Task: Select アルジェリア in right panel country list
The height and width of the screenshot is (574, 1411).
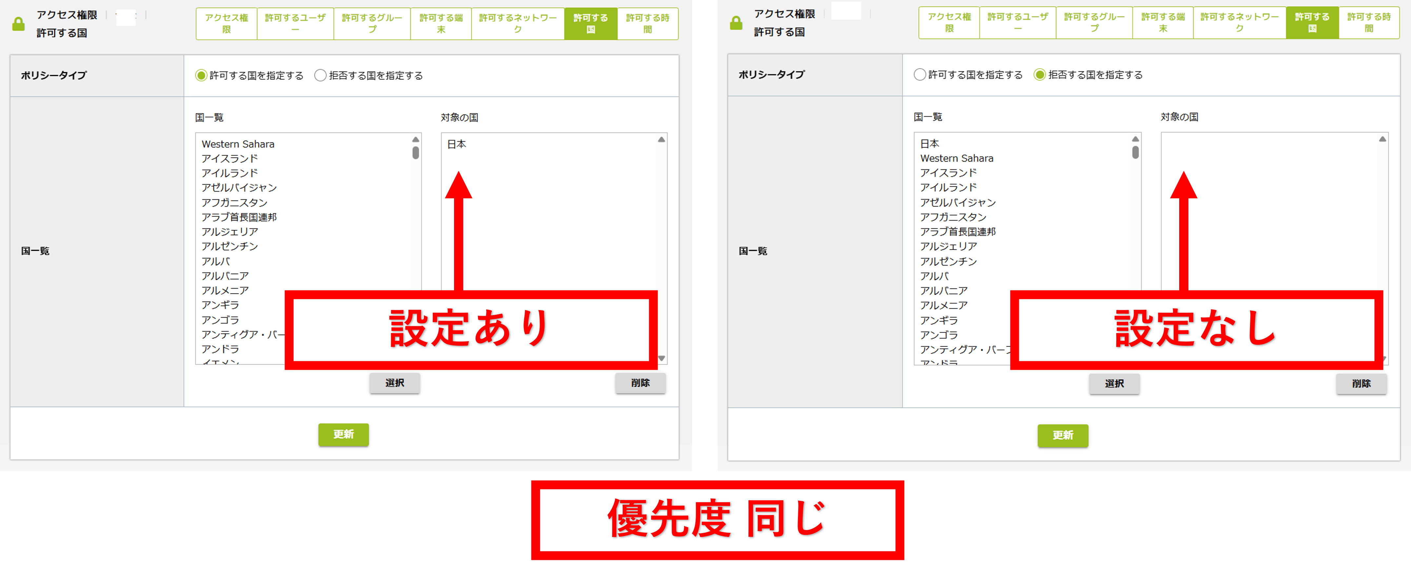Action: click(x=948, y=247)
